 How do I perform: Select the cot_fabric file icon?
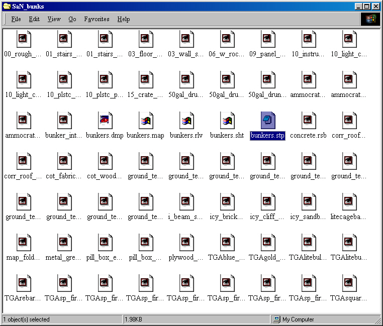[x=64, y=161]
